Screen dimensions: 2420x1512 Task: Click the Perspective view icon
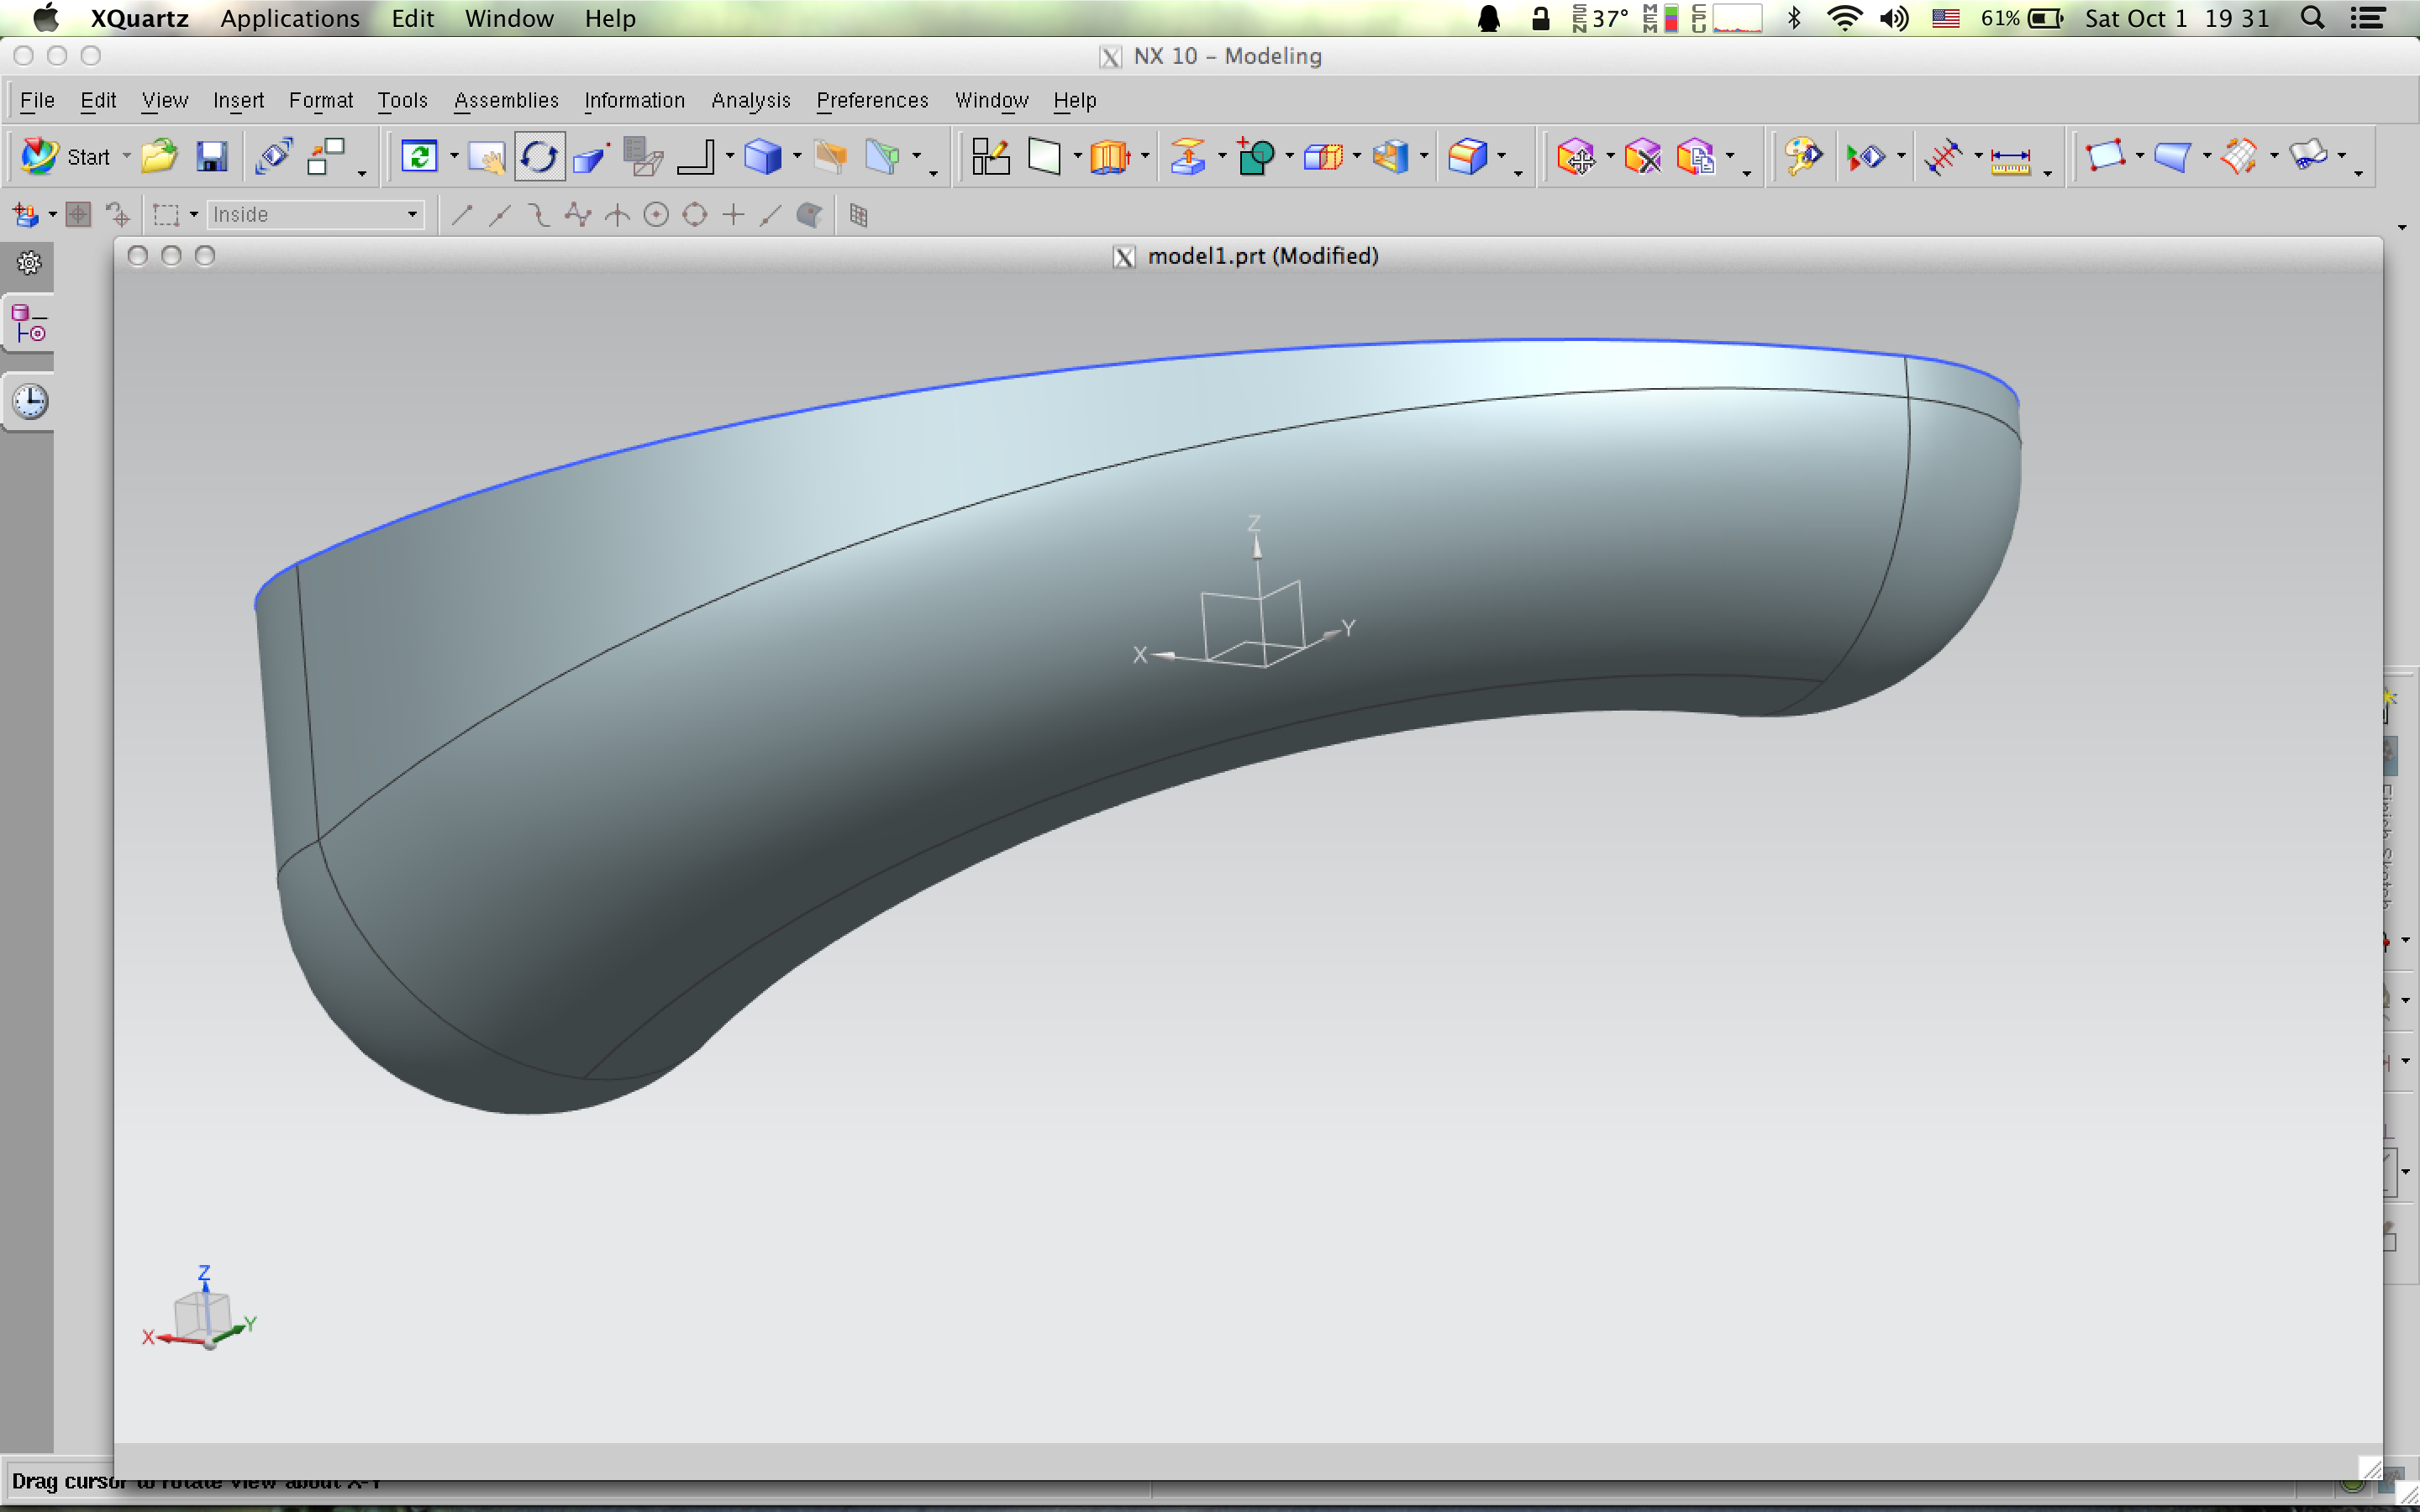pyautogui.click(x=592, y=156)
